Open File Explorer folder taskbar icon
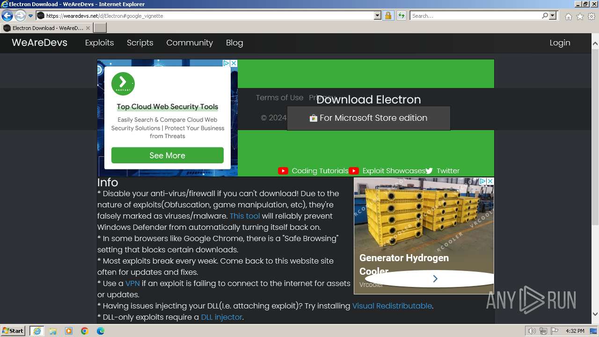599x337 pixels. 53,331
